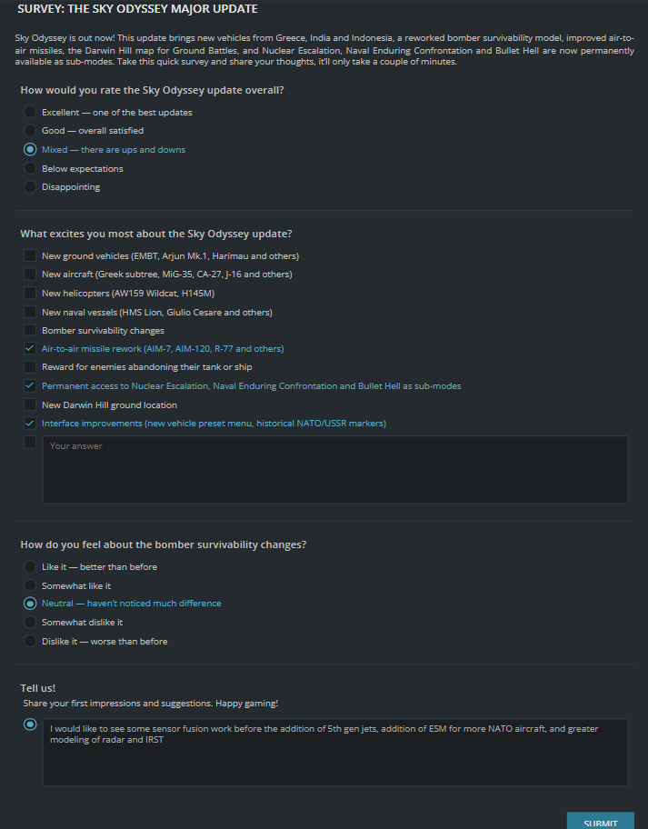Submit the survey
The width and height of the screenshot is (648, 829).
click(601, 821)
